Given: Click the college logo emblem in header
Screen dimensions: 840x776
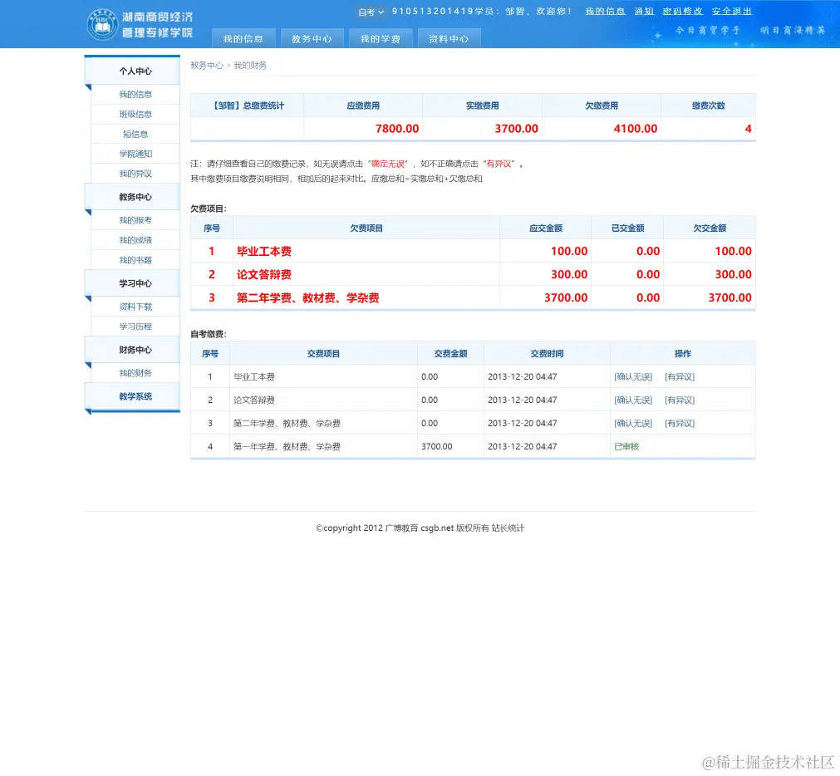Looking at the screenshot, I should [102, 24].
